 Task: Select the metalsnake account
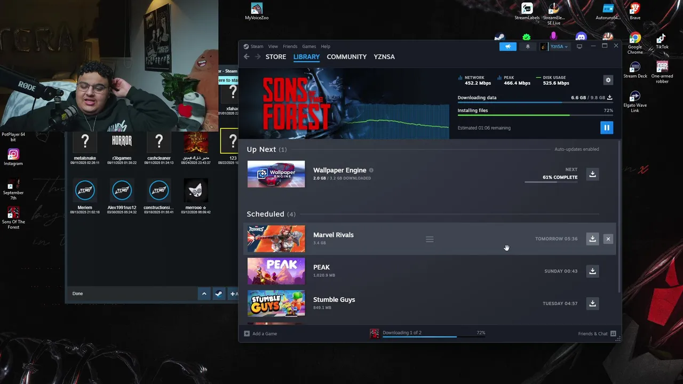tap(85, 148)
